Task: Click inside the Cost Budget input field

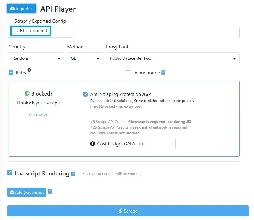Action: click(162, 144)
